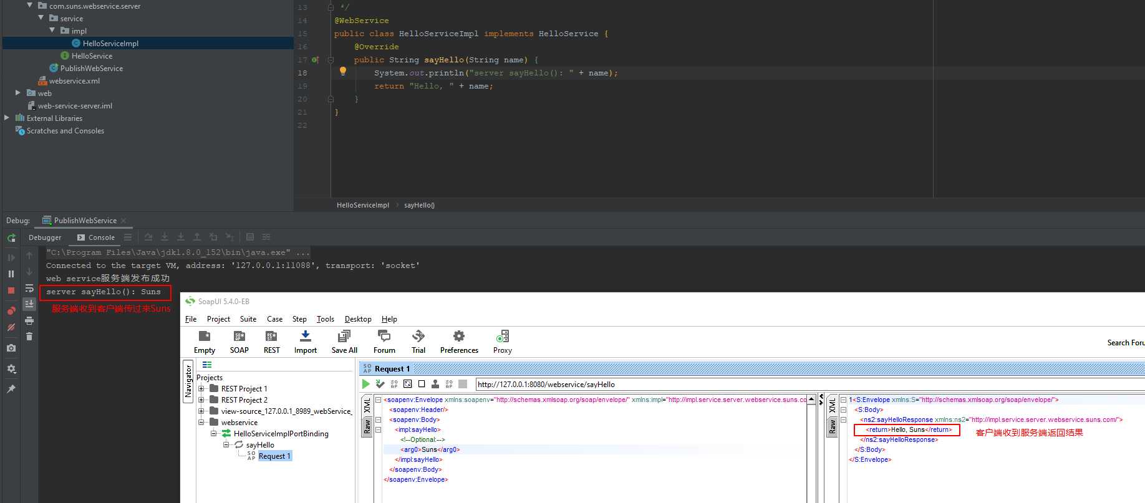Viewport: 1145px width, 503px height.
Task: Open the Proxy tool in SoapUI
Action: click(503, 342)
